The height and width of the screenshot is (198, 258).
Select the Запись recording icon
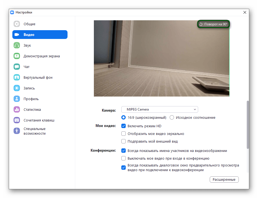pos(17,88)
